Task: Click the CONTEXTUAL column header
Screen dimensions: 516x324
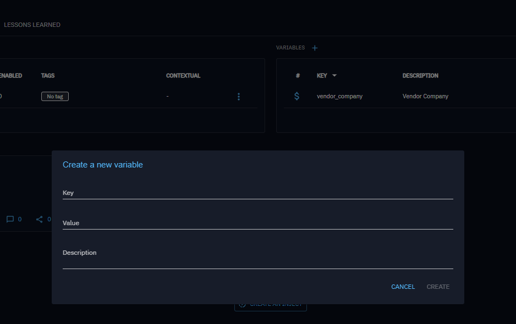Action: point(183,76)
